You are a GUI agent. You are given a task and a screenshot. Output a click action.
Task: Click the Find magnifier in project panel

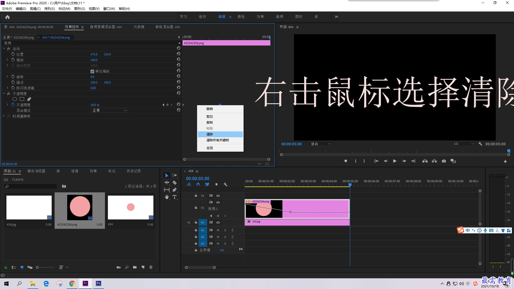[127, 267]
